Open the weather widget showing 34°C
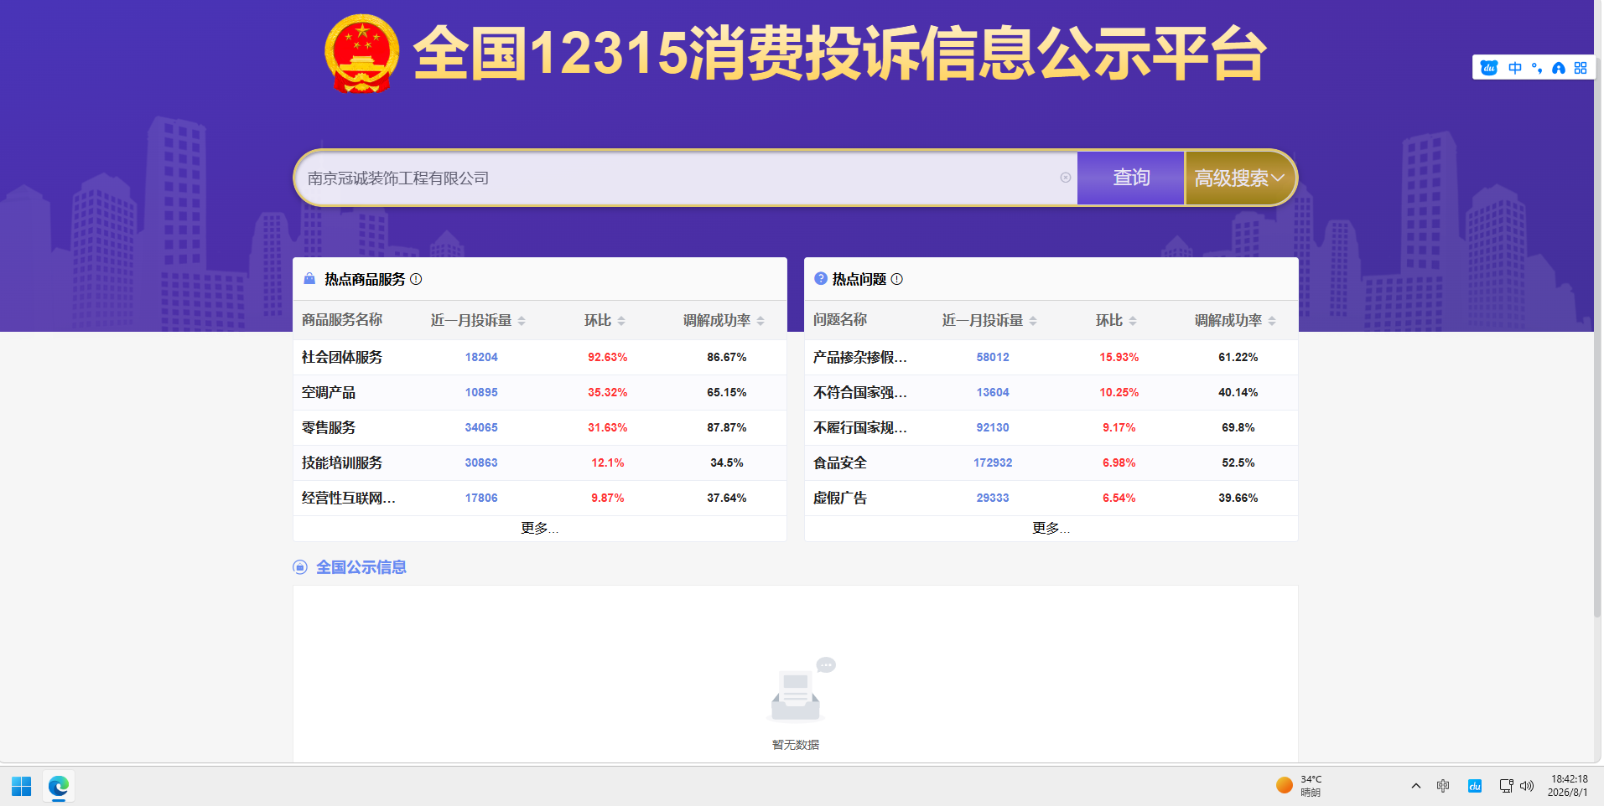The image size is (1604, 806). pos(1299,786)
